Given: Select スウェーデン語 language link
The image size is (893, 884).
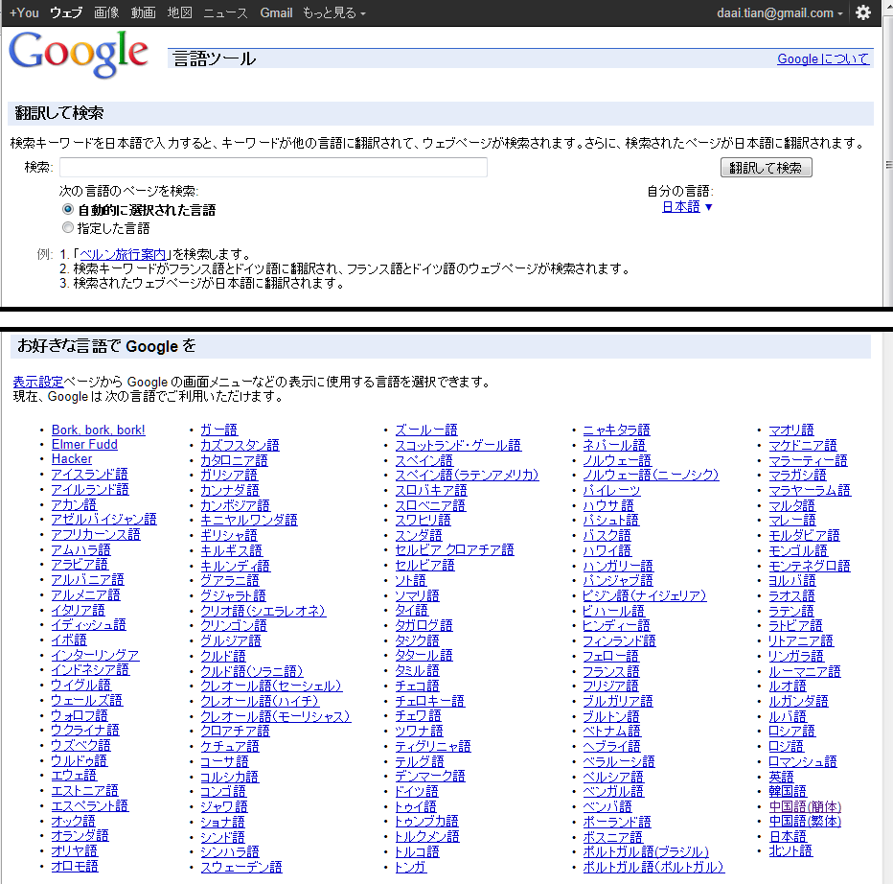Looking at the screenshot, I should click(x=241, y=868).
